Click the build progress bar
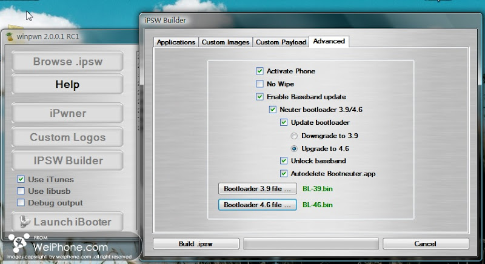Image resolution: width=485 pixels, height=264 pixels. 311,244
